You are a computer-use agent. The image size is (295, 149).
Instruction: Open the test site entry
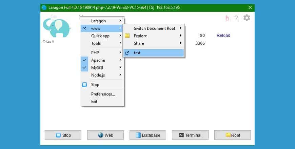pos(154,53)
